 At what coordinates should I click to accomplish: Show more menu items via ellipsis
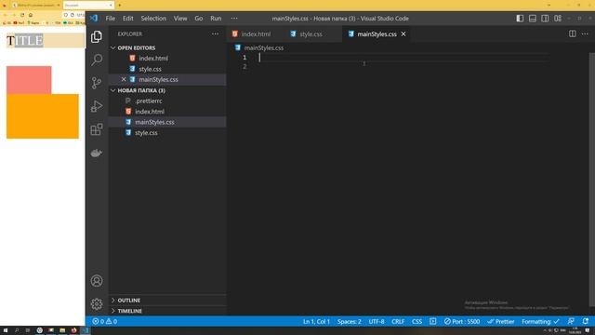(x=234, y=19)
